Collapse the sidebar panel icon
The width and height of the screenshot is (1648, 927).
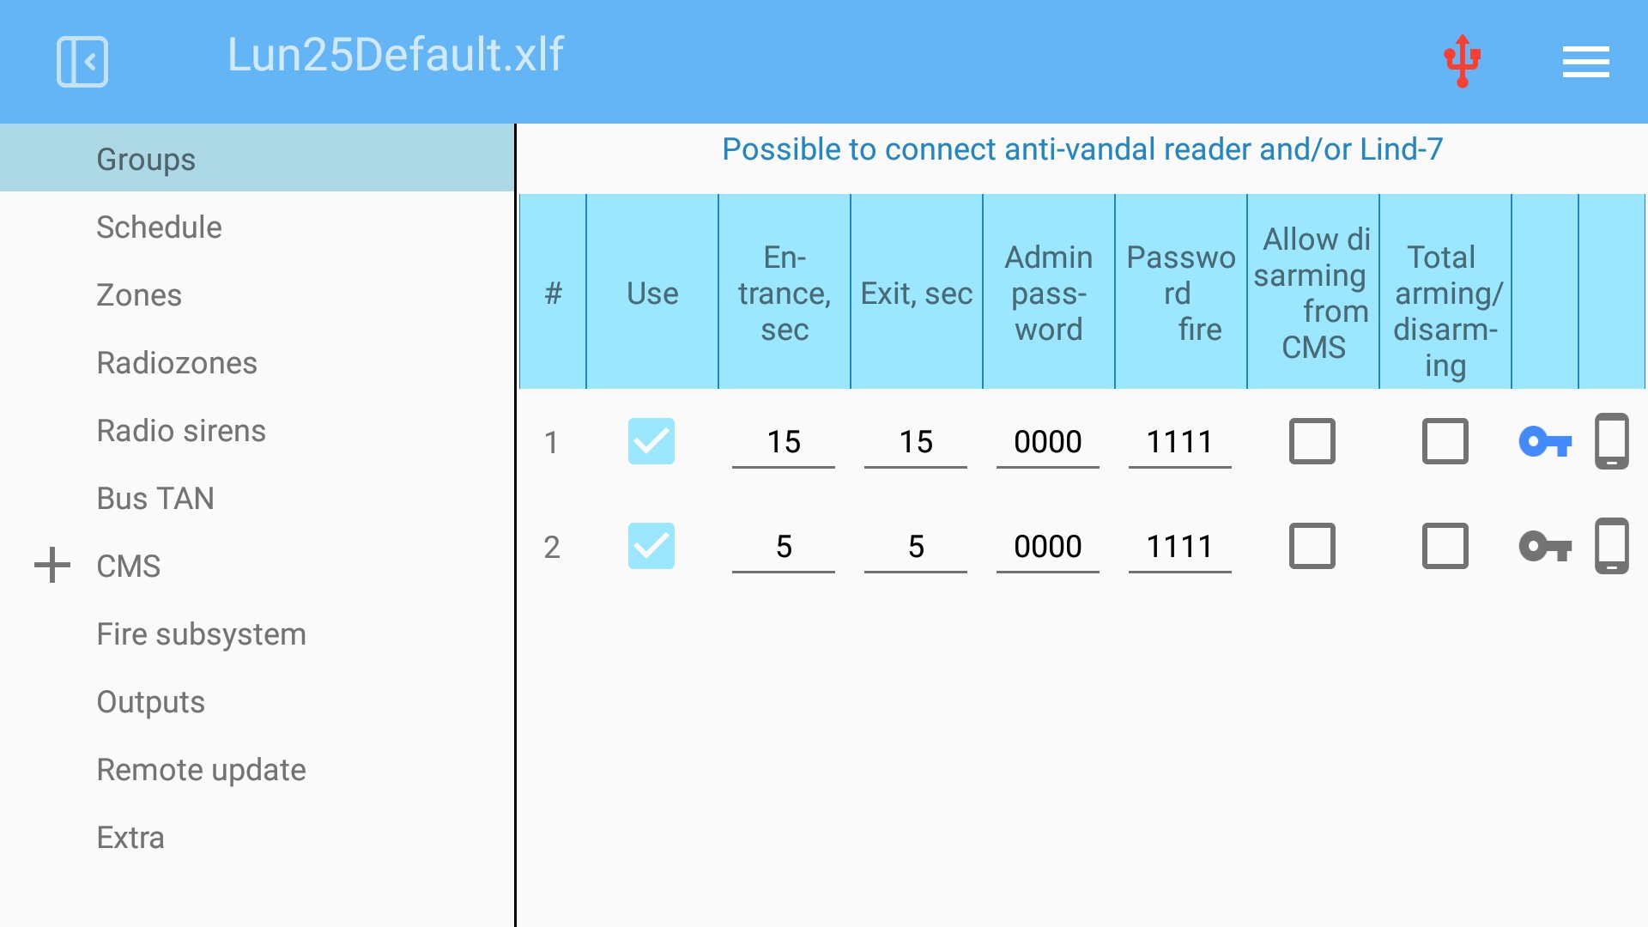[x=82, y=62]
